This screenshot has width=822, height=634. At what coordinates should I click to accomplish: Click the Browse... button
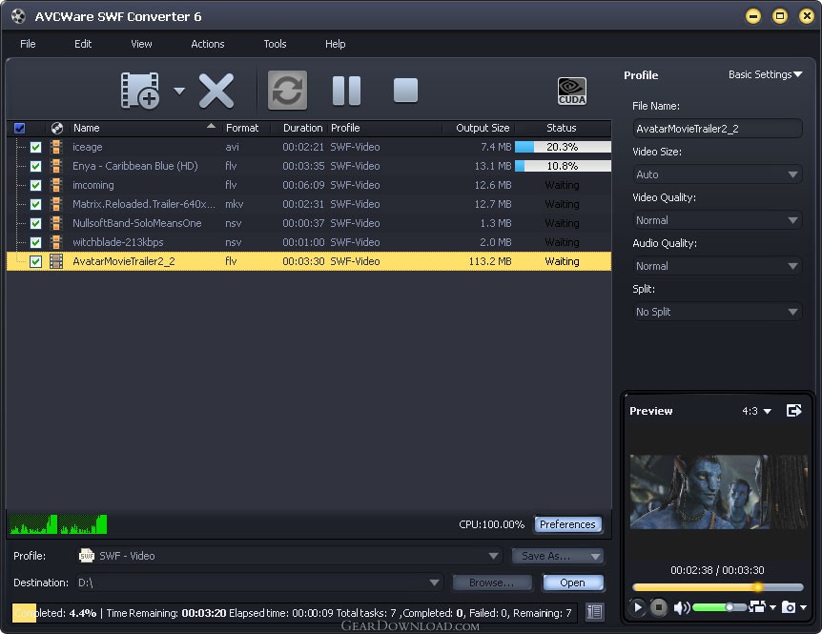click(x=492, y=583)
